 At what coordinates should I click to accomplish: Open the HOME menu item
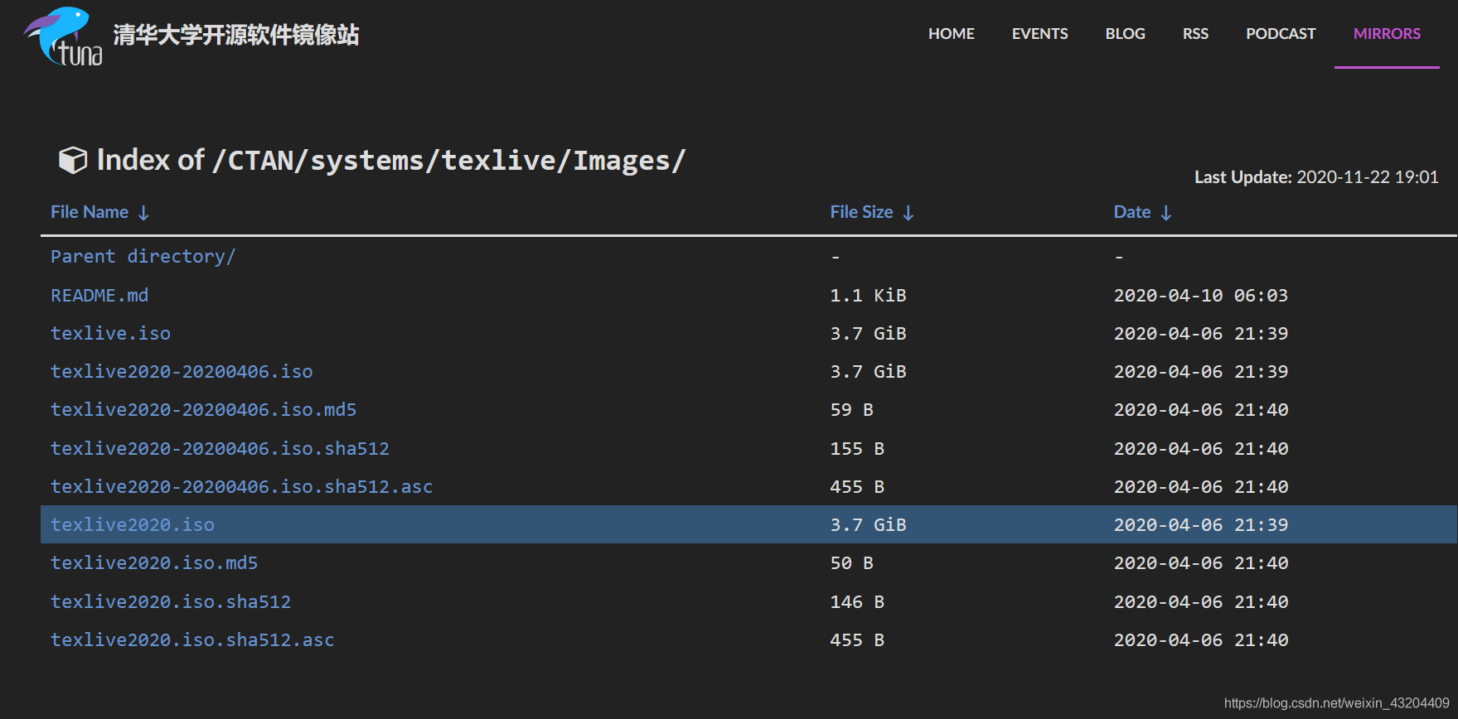pyautogui.click(x=952, y=34)
